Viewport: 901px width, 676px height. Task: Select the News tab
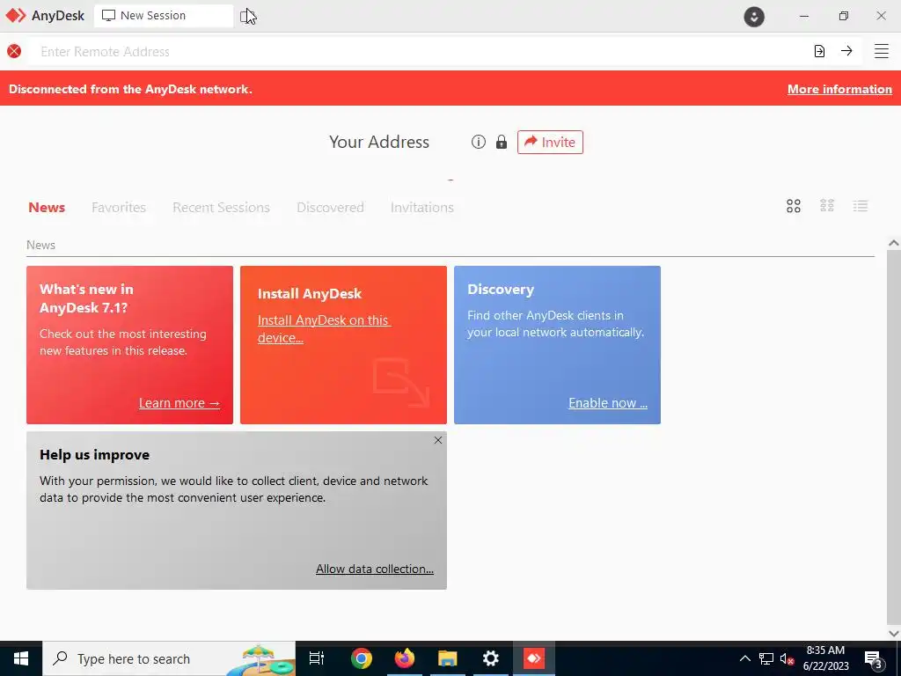[x=47, y=208]
